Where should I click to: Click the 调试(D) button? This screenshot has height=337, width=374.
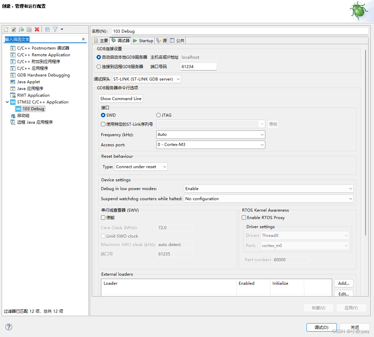[x=321, y=327]
